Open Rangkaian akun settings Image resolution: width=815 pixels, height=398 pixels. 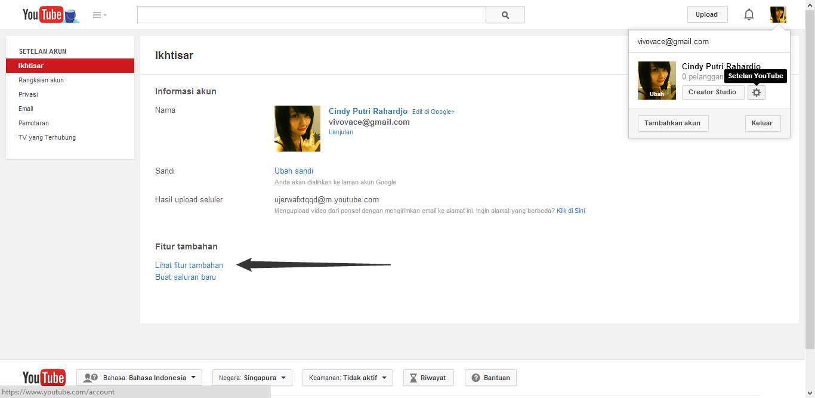pyautogui.click(x=41, y=80)
